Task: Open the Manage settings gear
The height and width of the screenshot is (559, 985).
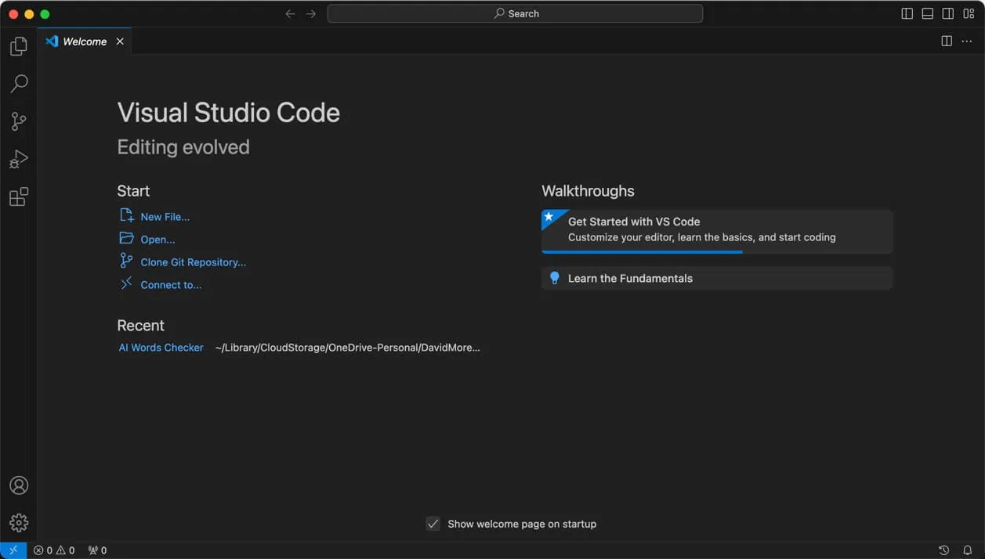Action: [17, 522]
